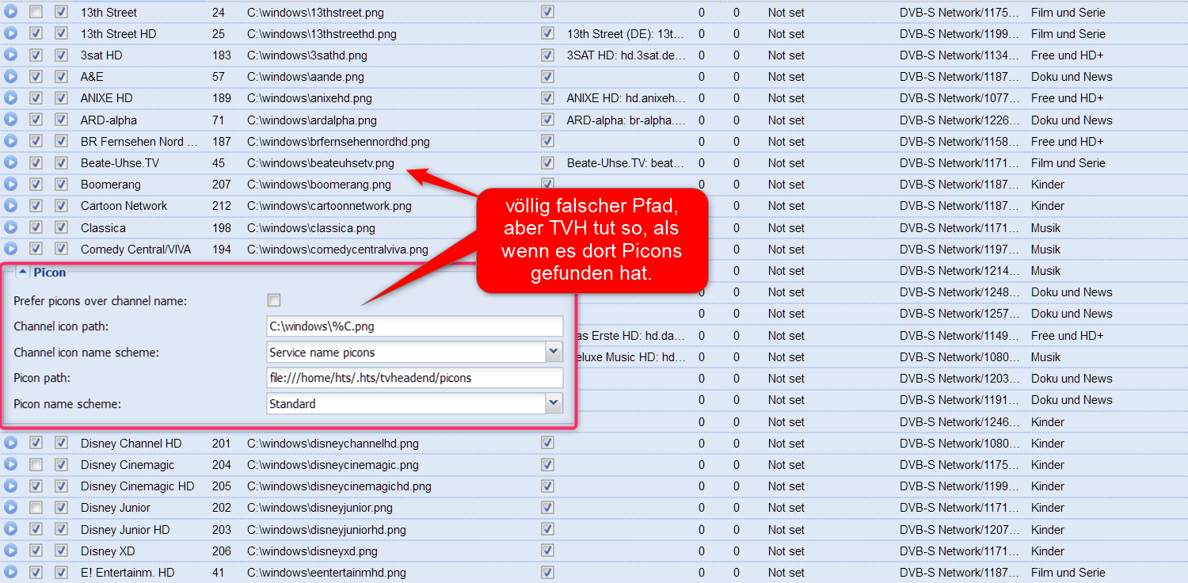1188x583 pixels.
Task: Toggle first checkbox of 13th Street row
Action: (36, 13)
